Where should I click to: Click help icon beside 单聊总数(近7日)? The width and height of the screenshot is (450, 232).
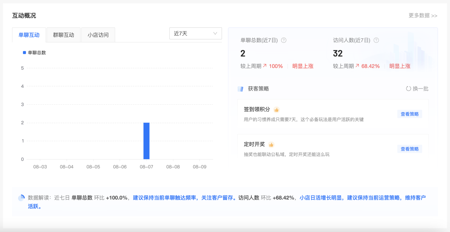[283, 40]
